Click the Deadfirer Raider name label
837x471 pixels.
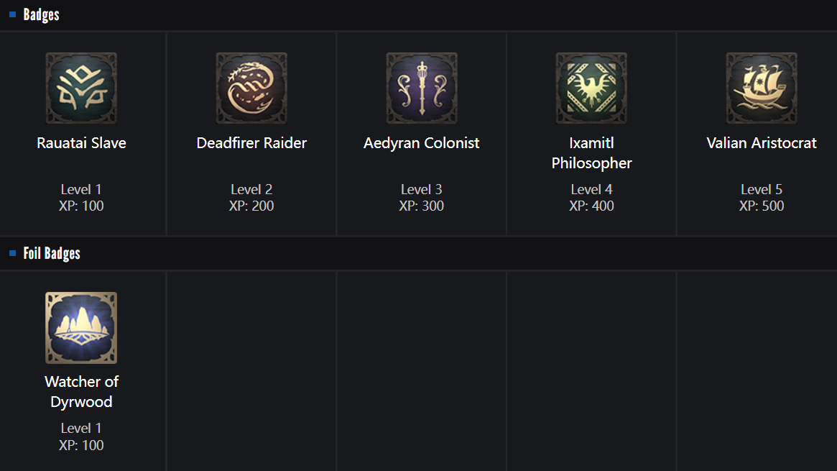(251, 143)
